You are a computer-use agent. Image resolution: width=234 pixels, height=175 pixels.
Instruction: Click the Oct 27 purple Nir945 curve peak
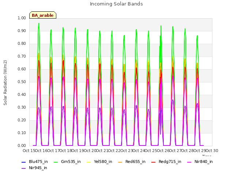point(173,100)
